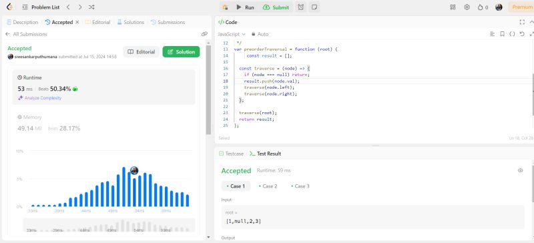Click line 13 preorderTraversal function declaration
The height and width of the screenshot is (243, 534).
click(x=286, y=49)
